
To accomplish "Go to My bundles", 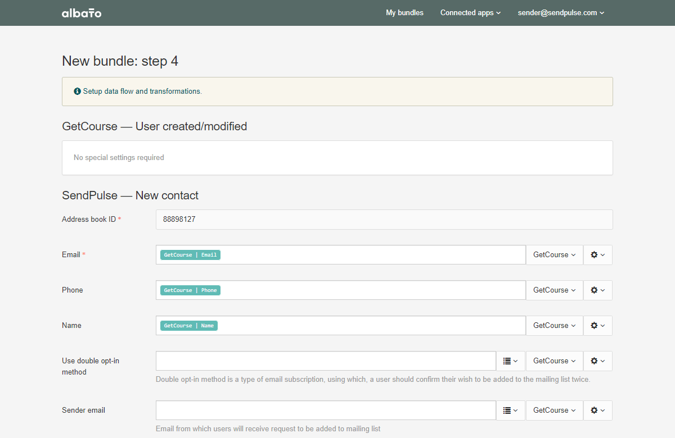I will (404, 13).
